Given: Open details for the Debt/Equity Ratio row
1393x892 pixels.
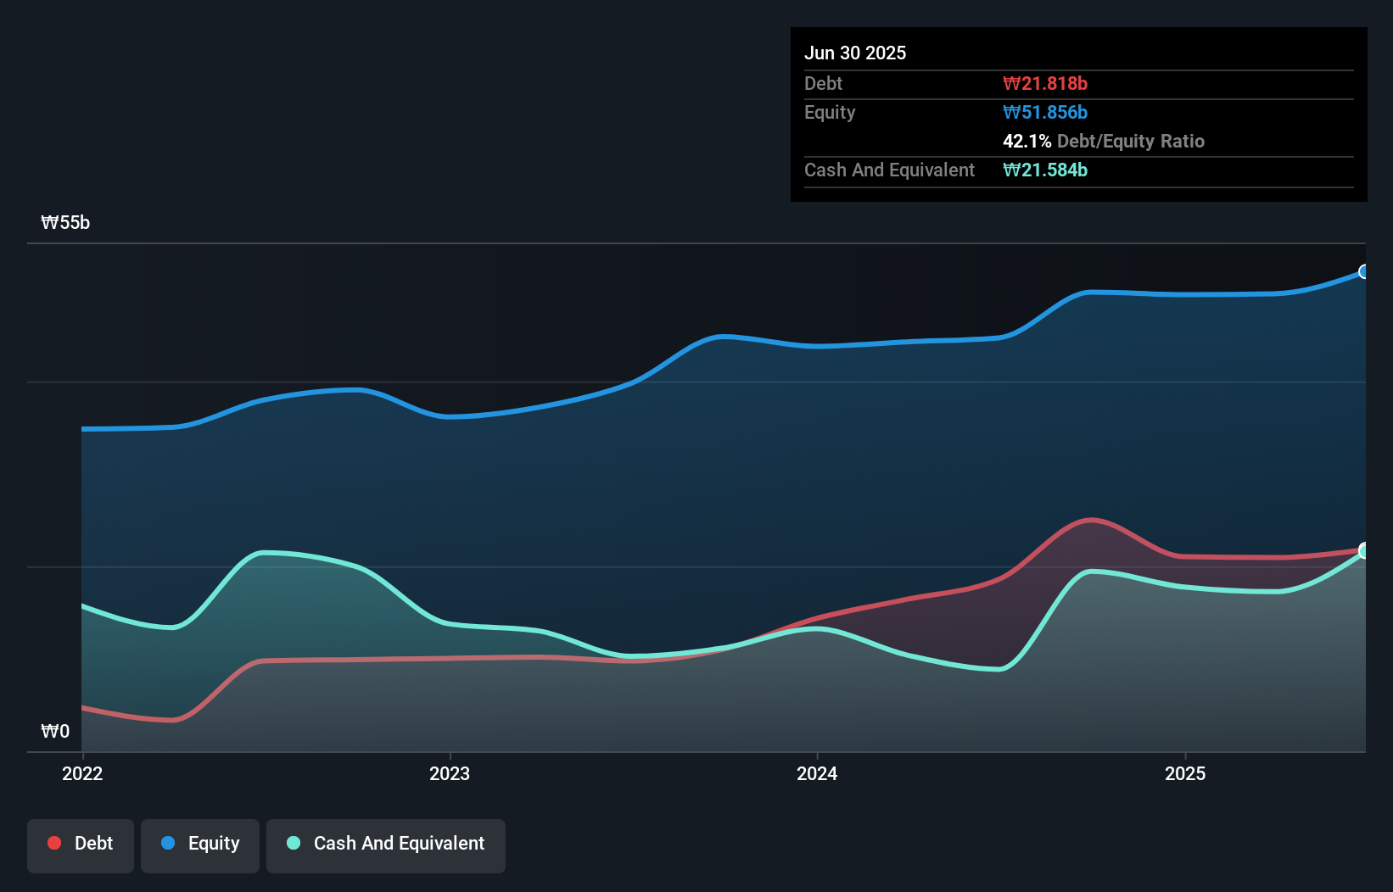Looking at the screenshot, I should pyautogui.click(x=1104, y=141).
